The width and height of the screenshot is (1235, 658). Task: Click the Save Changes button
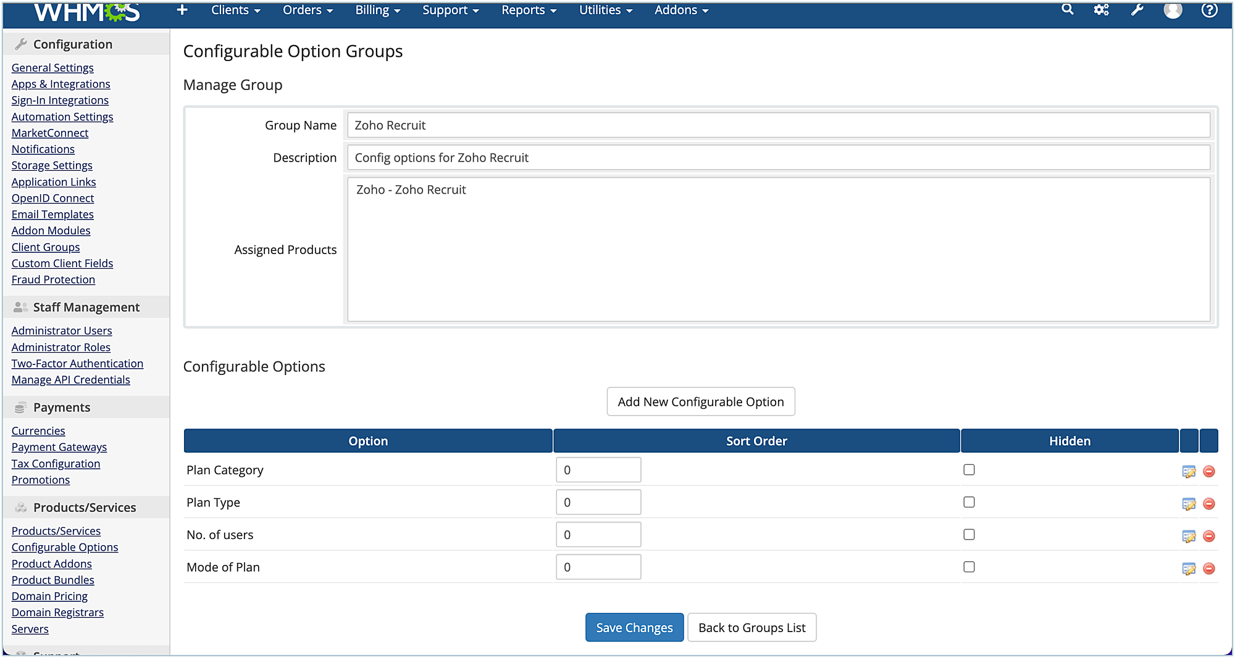pyautogui.click(x=634, y=627)
